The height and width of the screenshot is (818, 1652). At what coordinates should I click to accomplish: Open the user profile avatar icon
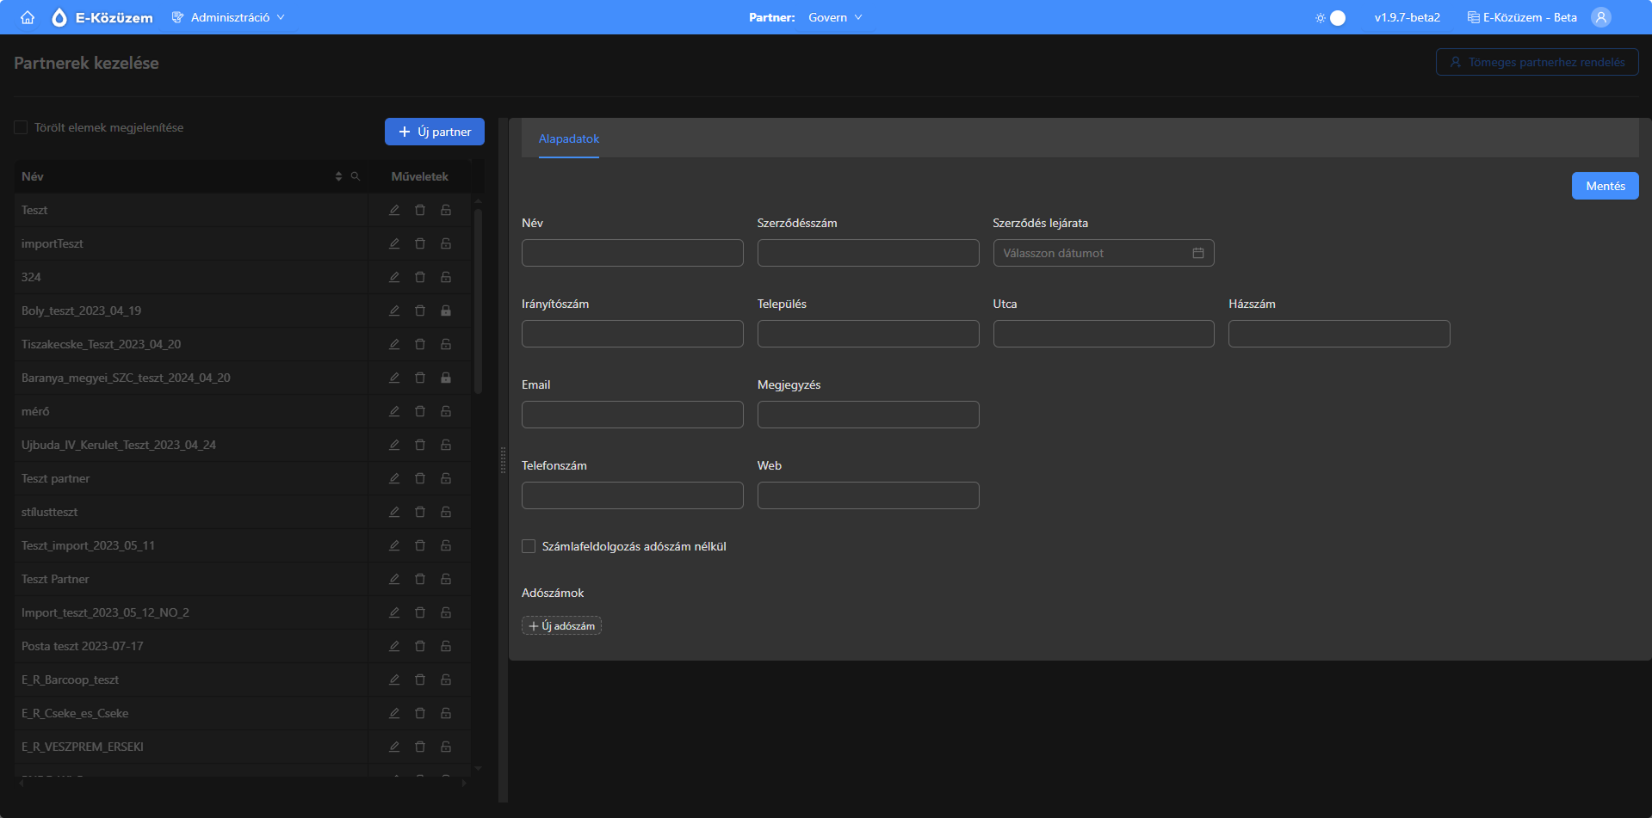coord(1600,17)
